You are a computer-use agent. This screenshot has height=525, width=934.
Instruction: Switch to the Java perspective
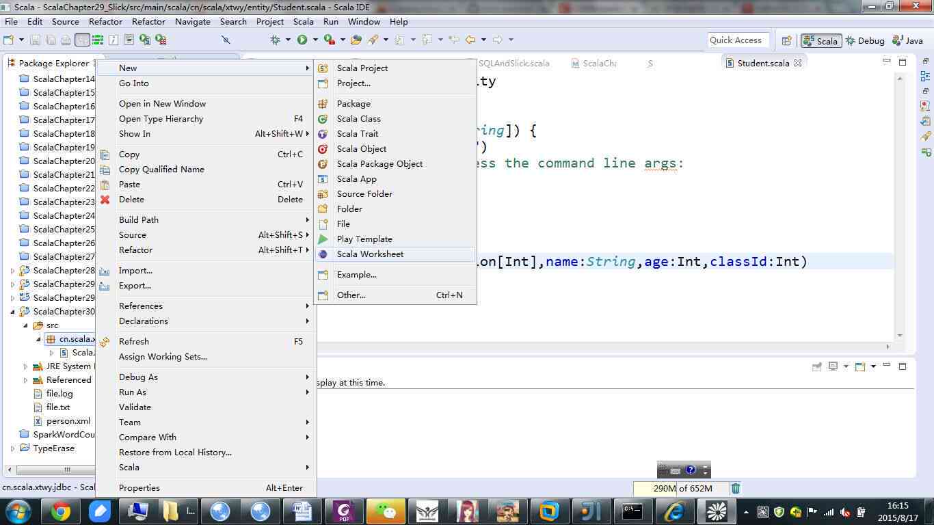[x=908, y=40]
